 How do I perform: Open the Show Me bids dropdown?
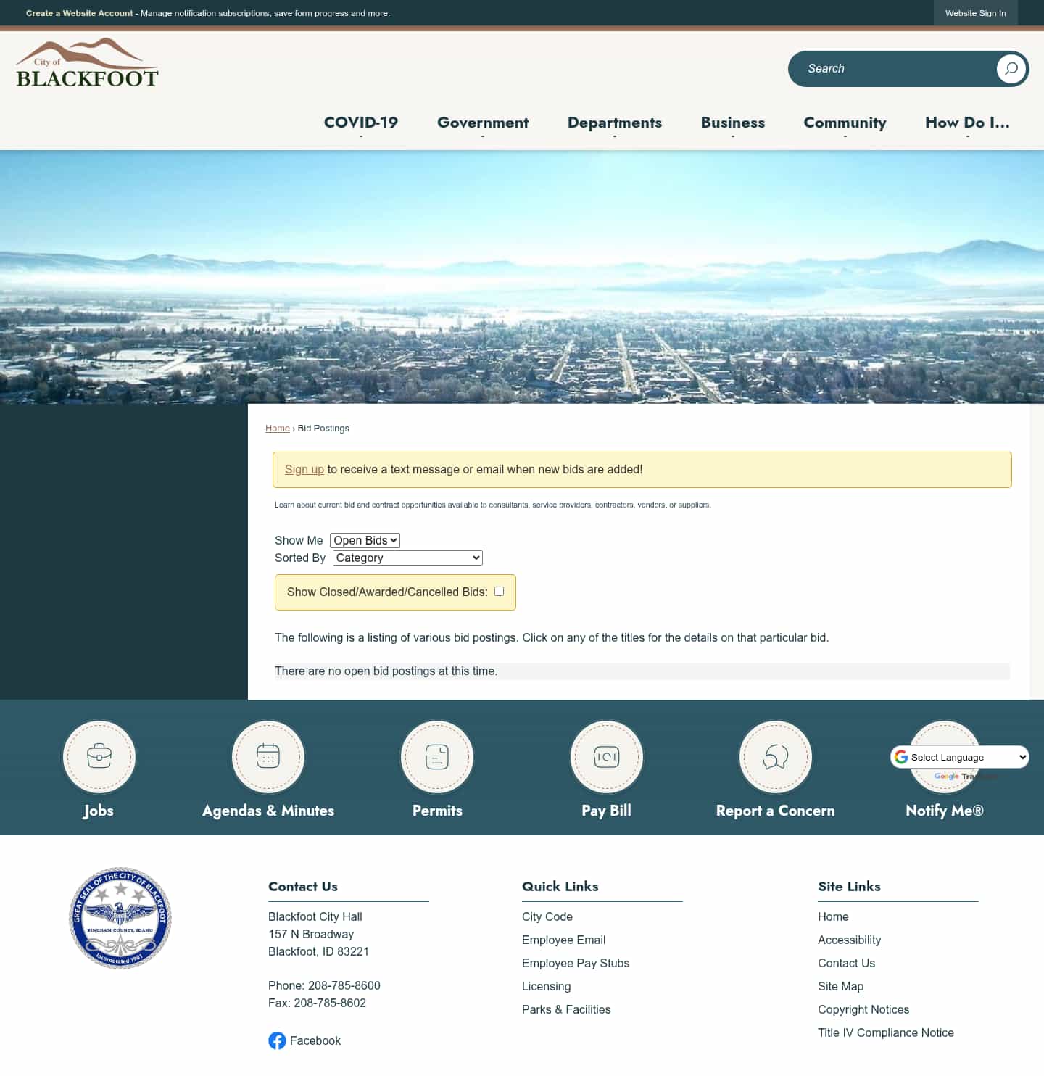point(364,540)
